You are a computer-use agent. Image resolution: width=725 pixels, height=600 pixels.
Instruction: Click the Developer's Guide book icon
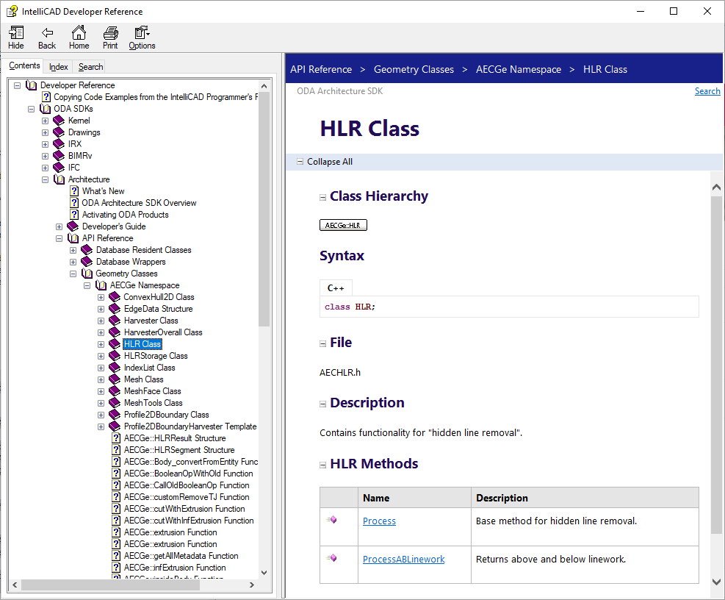point(73,226)
